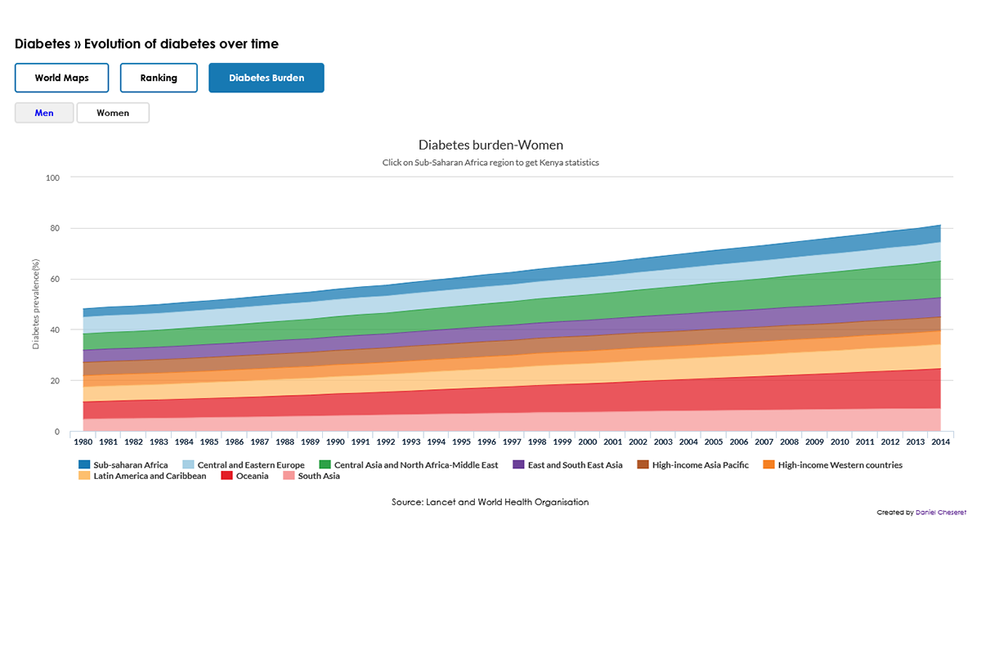The height and width of the screenshot is (654, 981).
Task: Switch to the Women tab
Action: click(112, 112)
